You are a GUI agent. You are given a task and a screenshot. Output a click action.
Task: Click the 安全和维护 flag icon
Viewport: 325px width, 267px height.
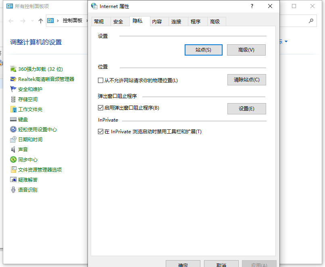coord(13,89)
